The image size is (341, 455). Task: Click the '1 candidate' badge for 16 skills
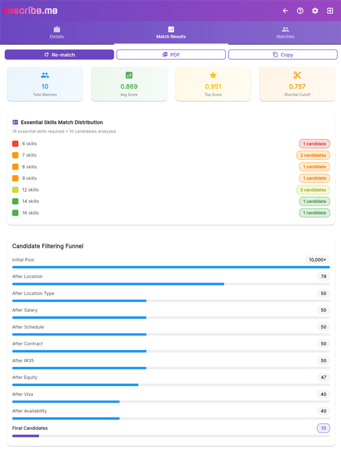click(x=314, y=212)
